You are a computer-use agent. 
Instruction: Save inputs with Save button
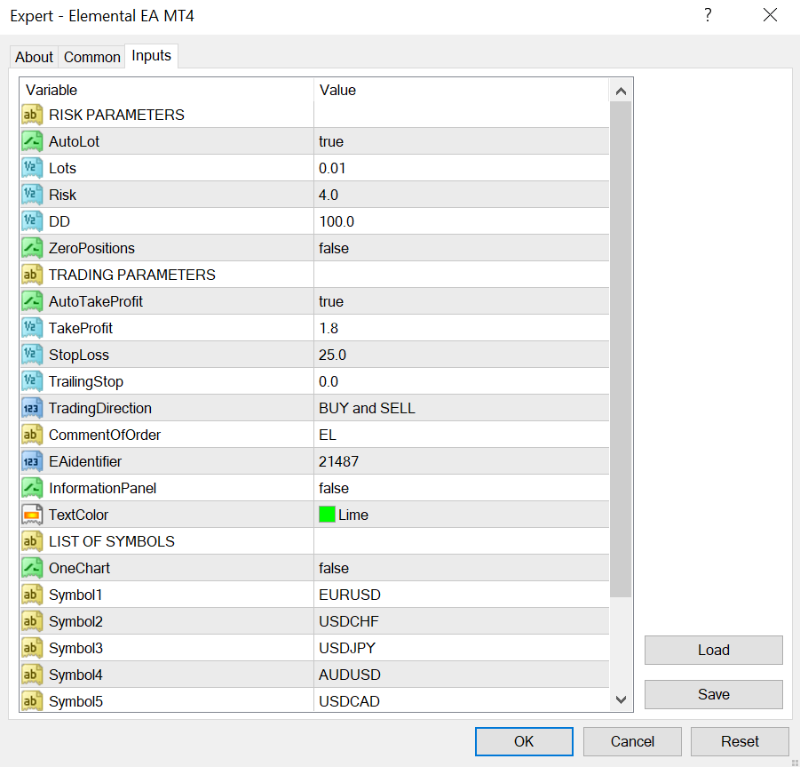pyautogui.click(x=713, y=694)
